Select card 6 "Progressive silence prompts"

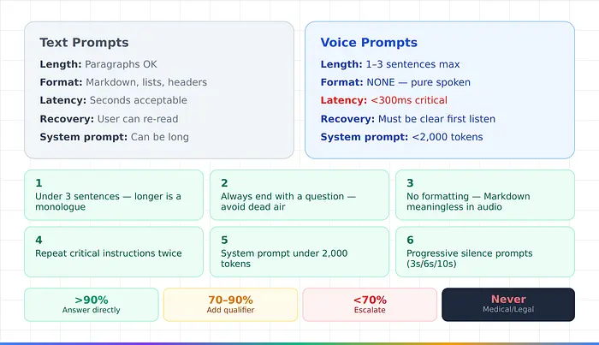click(x=484, y=252)
